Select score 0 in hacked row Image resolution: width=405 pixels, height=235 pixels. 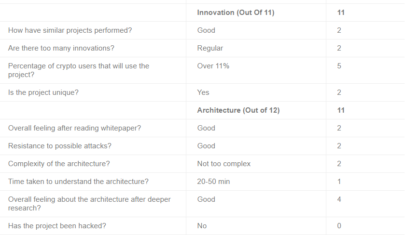tap(339, 226)
